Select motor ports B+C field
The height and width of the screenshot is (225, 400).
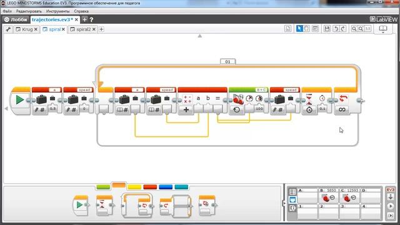click(x=261, y=90)
